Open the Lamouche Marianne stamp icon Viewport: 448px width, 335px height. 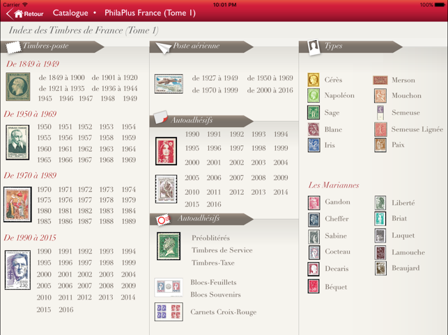click(x=380, y=252)
